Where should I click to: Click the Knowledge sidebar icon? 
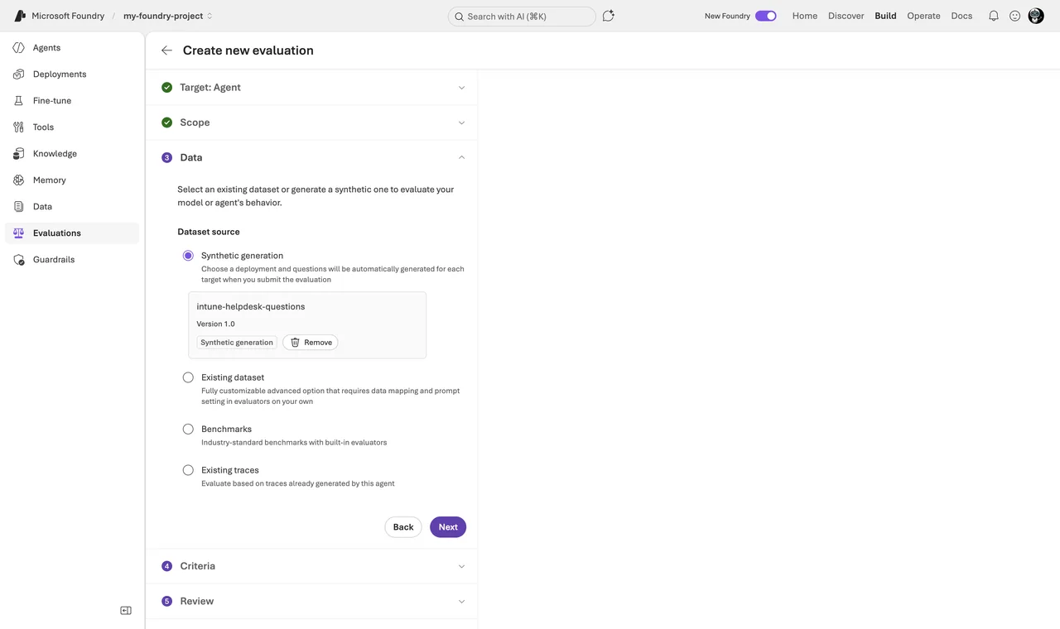(x=18, y=154)
